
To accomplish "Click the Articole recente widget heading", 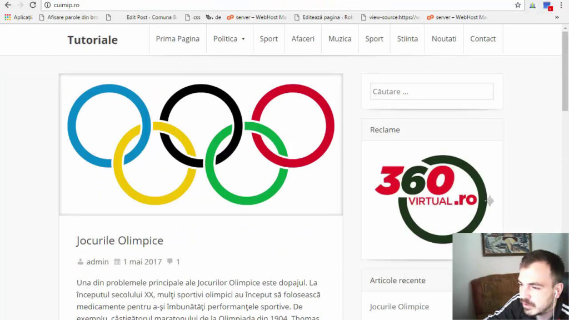I will click(397, 281).
